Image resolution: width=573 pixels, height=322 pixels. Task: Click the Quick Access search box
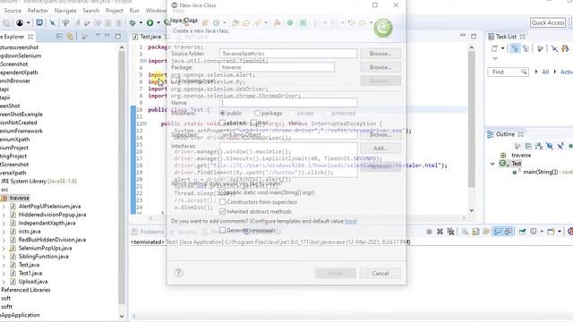coord(548,22)
